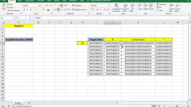Image resolution: width=191 pixels, height=107 pixels.
Task: Apply the Percent Style icon
Action: pos(98,10)
